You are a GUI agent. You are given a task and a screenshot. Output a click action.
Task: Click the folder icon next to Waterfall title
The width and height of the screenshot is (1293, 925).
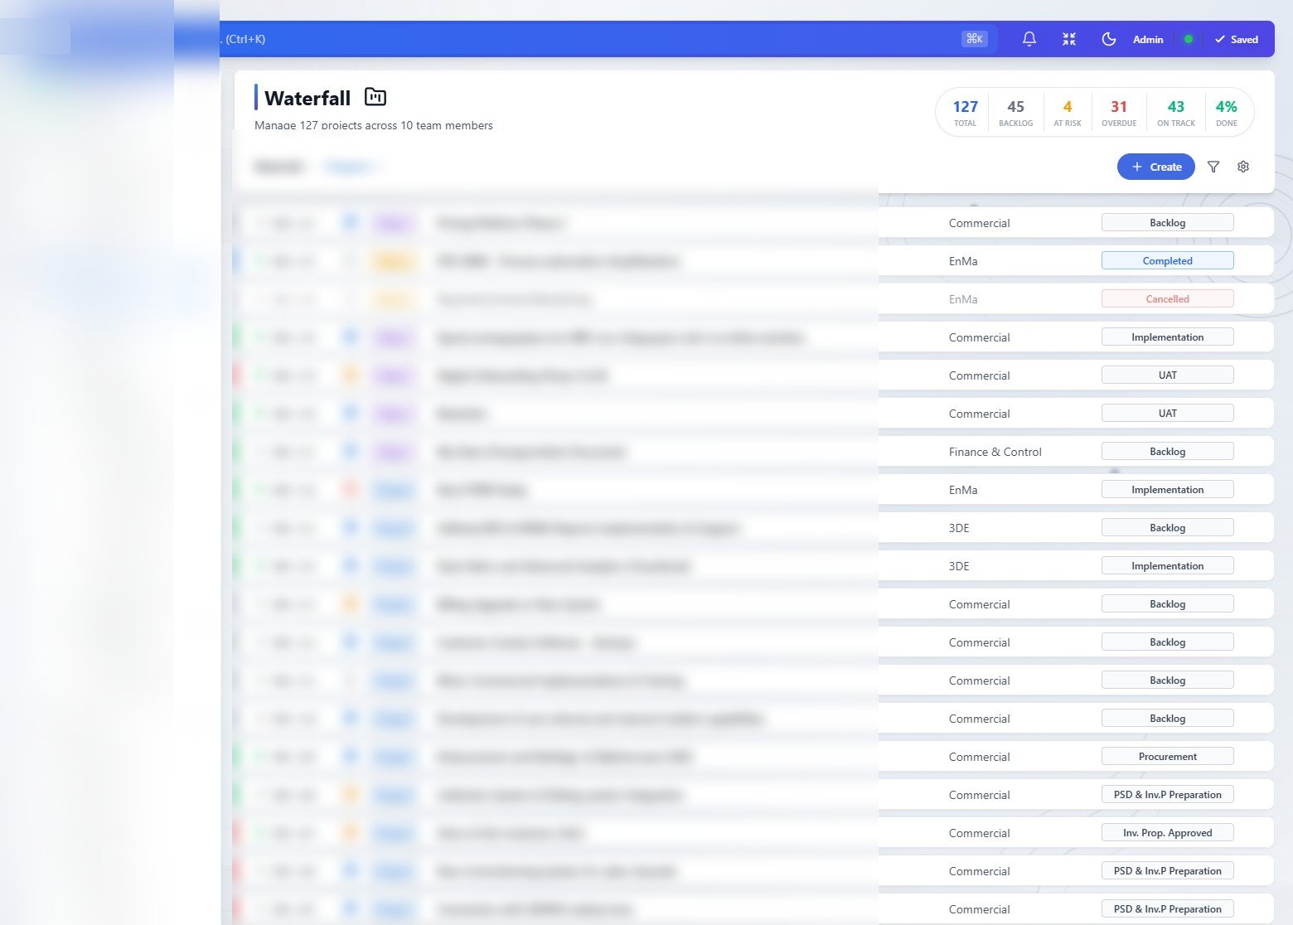pos(375,97)
